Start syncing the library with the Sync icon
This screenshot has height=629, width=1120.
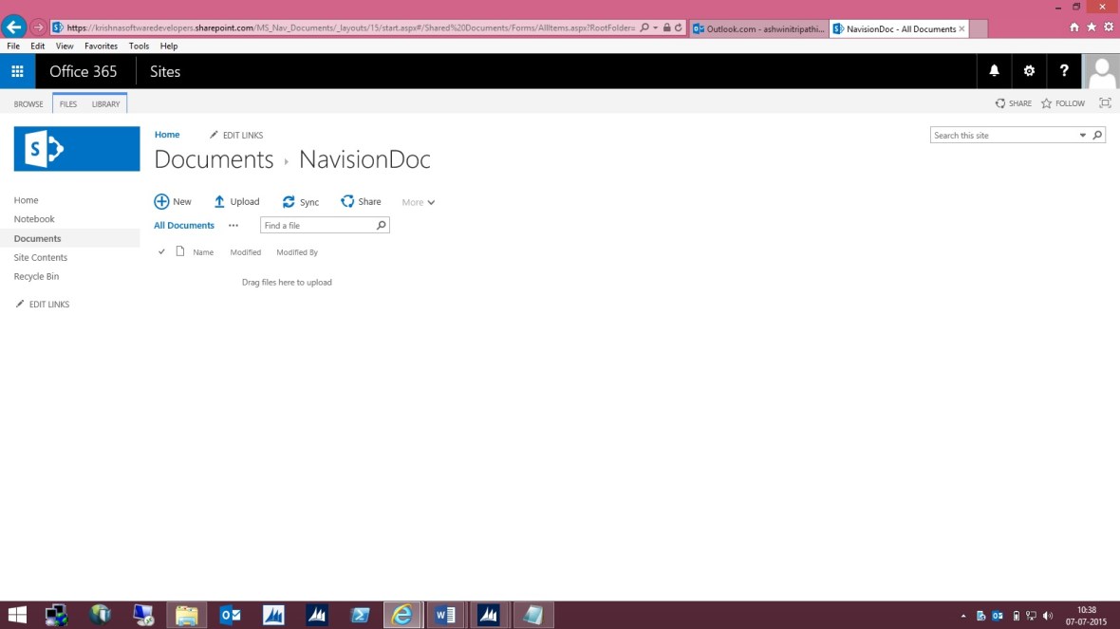click(300, 201)
